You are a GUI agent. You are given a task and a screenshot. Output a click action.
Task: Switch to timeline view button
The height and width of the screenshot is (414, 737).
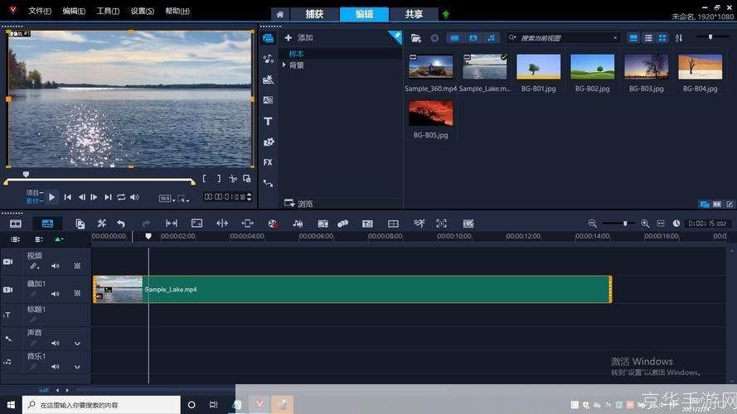coord(47,224)
